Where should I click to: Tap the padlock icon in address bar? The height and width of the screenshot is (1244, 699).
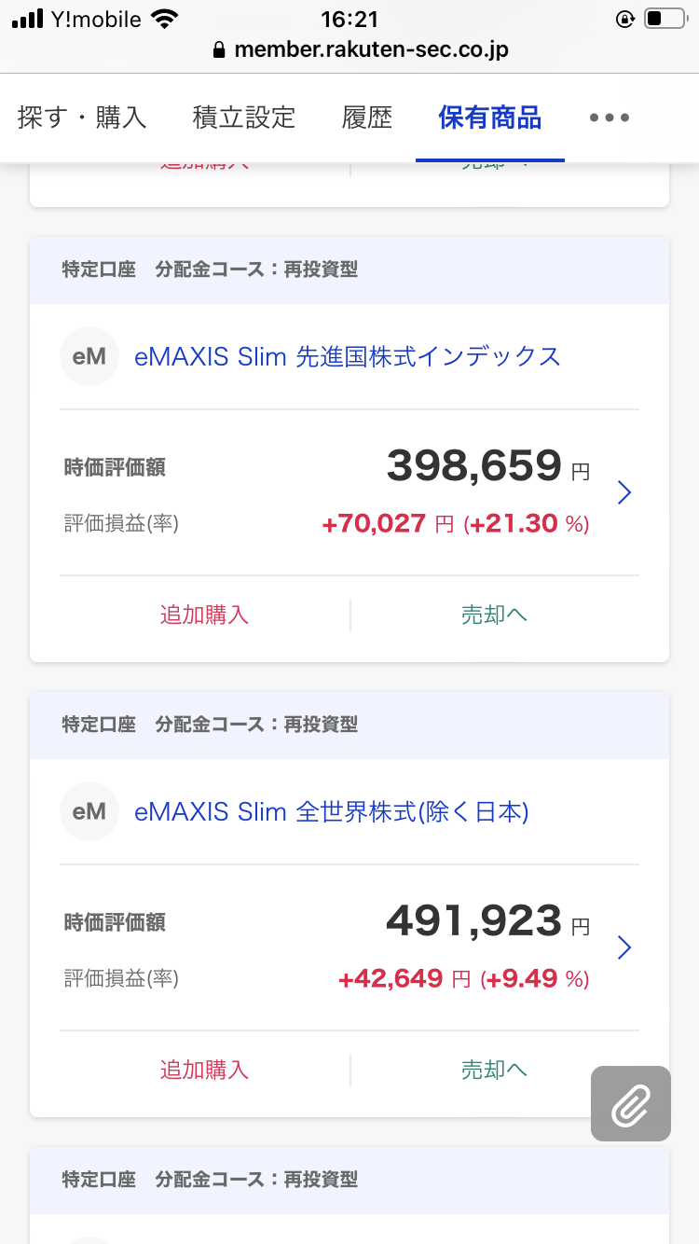(220, 49)
